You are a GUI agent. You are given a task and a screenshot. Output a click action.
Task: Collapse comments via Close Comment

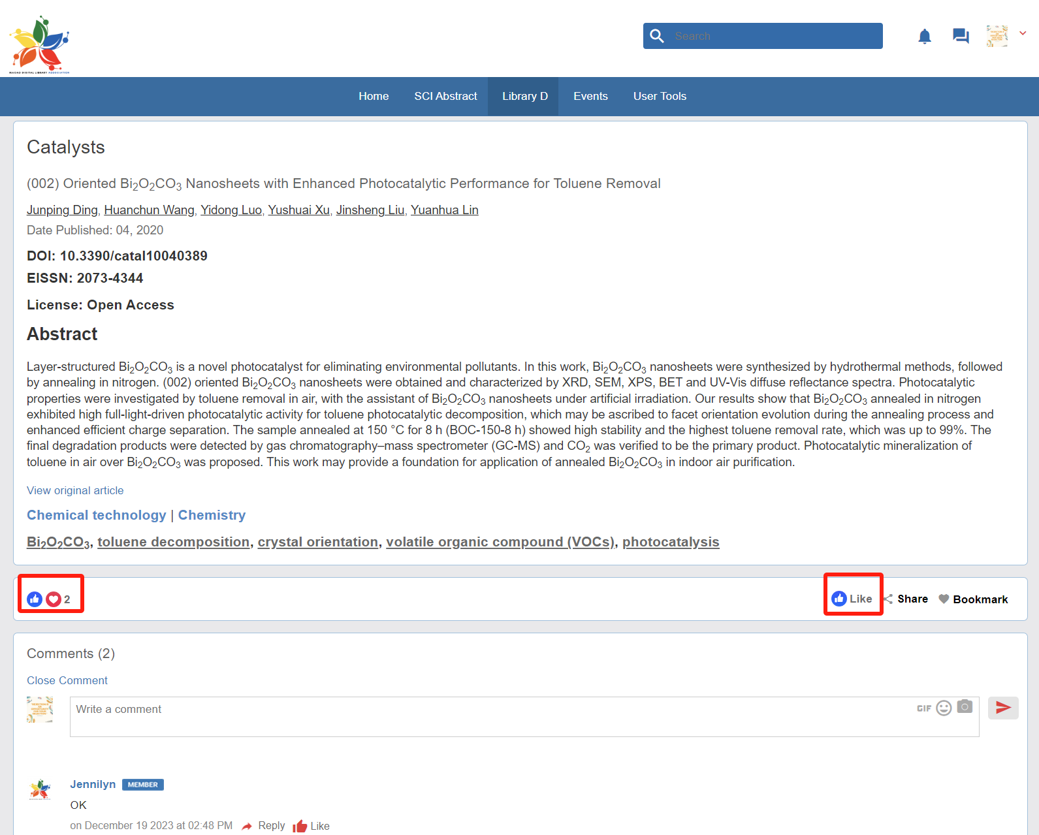(x=67, y=680)
